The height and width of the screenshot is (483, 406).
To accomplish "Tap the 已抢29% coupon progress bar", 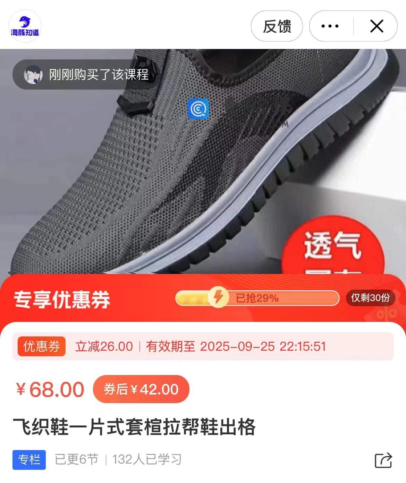I will point(257,298).
